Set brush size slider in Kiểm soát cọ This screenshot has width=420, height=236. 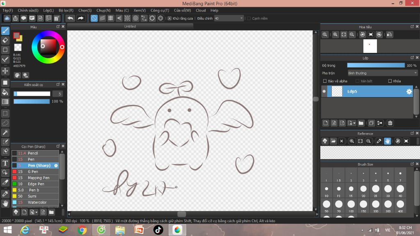tap(32, 94)
